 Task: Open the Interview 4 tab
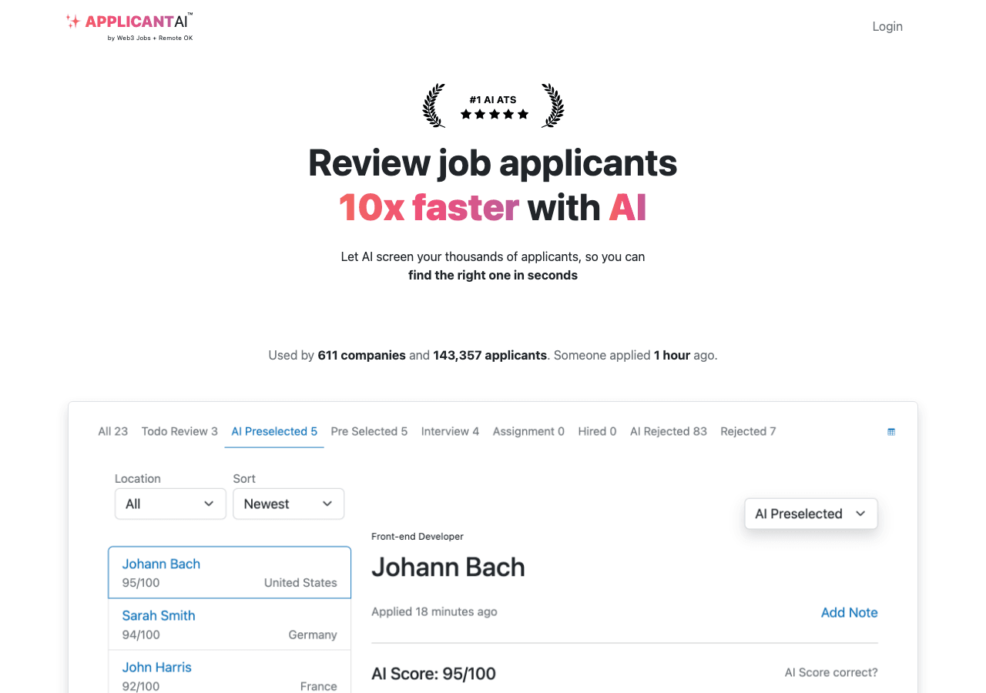(x=450, y=431)
